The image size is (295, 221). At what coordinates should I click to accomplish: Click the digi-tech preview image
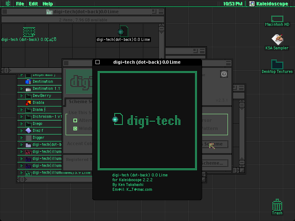pyautogui.click(x=147, y=120)
